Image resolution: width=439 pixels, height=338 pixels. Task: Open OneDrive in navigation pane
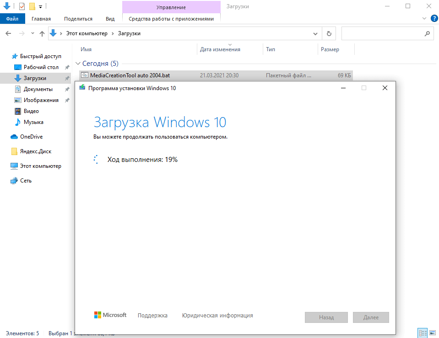[27, 137]
